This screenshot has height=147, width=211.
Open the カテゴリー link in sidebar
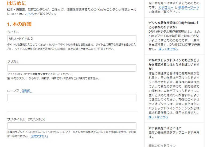(x=166, y=7)
